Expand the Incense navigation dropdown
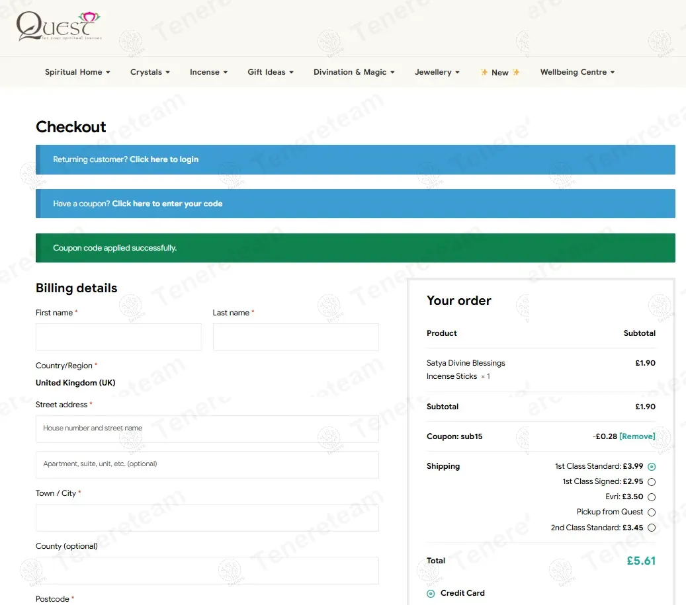This screenshot has width=686, height=605. [x=208, y=72]
